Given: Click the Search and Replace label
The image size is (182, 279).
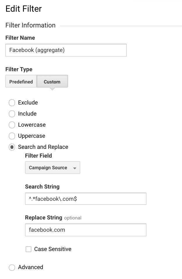Looking at the screenshot, I should click(43, 147).
